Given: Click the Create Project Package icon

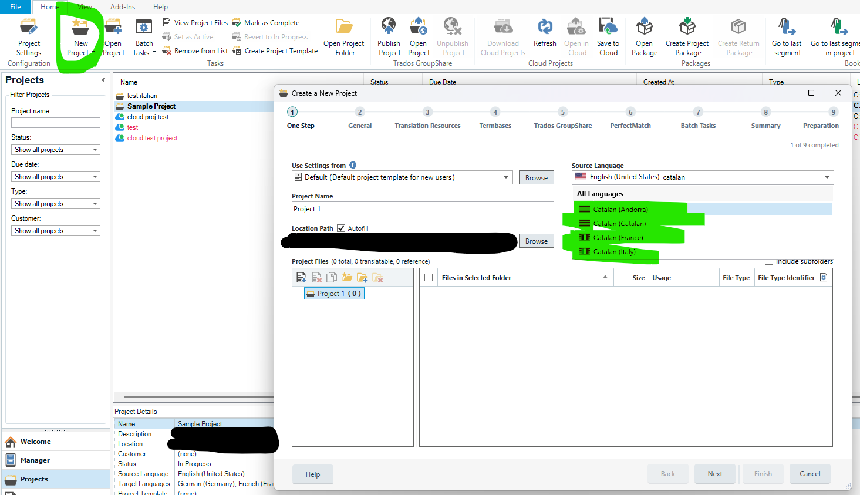Looking at the screenshot, I should click(x=687, y=35).
